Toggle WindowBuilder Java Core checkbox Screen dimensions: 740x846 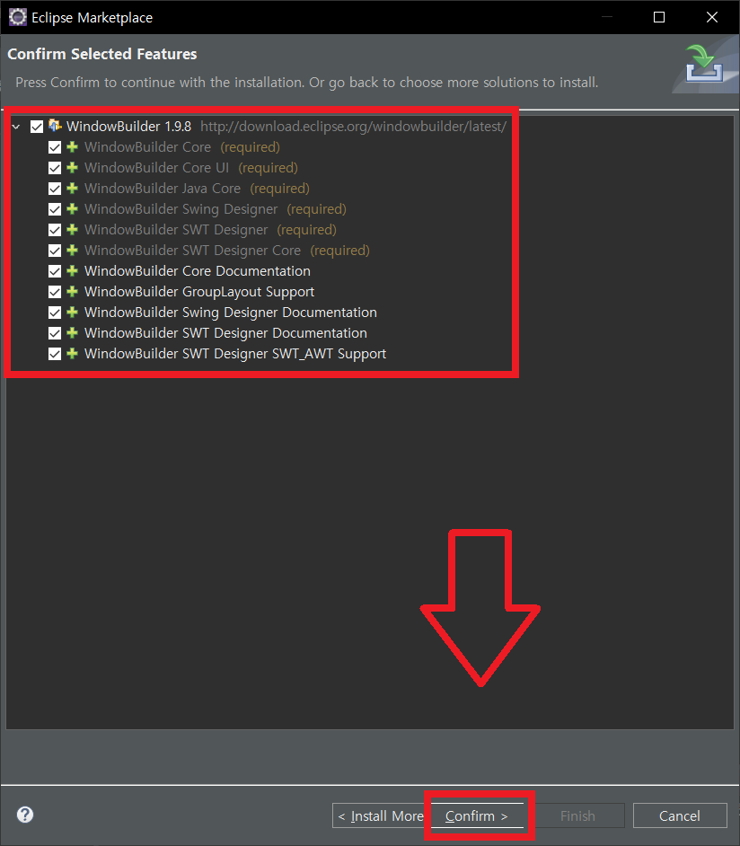(x=55, y=189)
